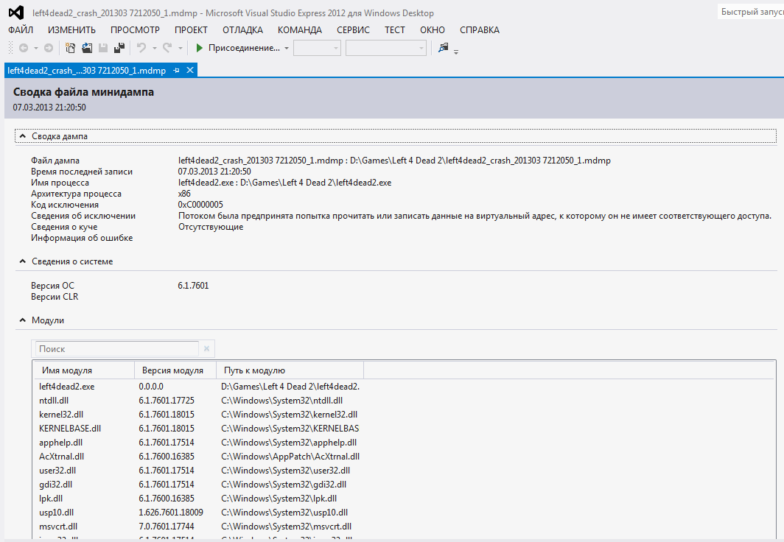
Task: Pin the left4dead2_crash .mdmp tab
Action: (x=176, y=71)
